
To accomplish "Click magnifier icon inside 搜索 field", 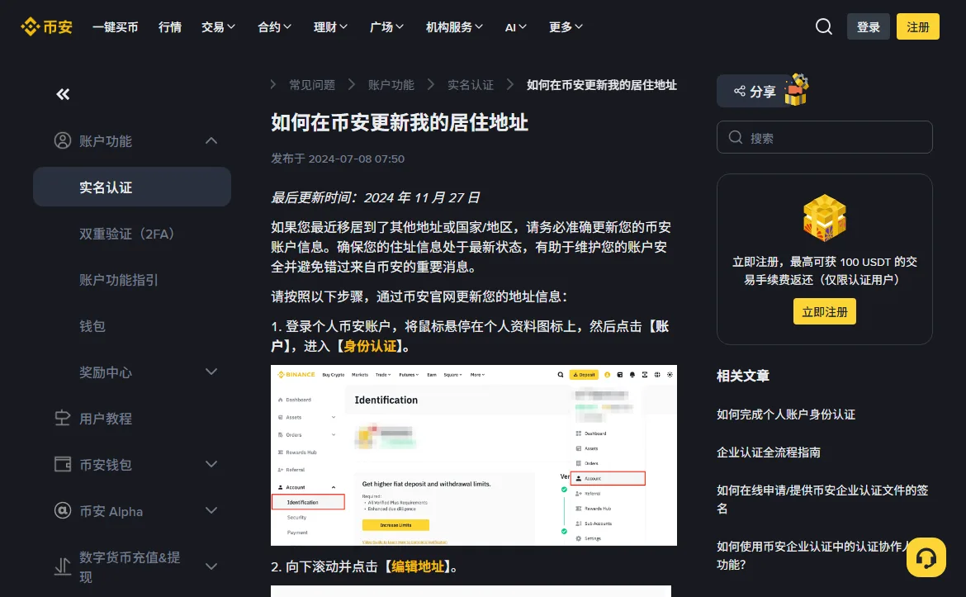I will (x=735, y=137).
